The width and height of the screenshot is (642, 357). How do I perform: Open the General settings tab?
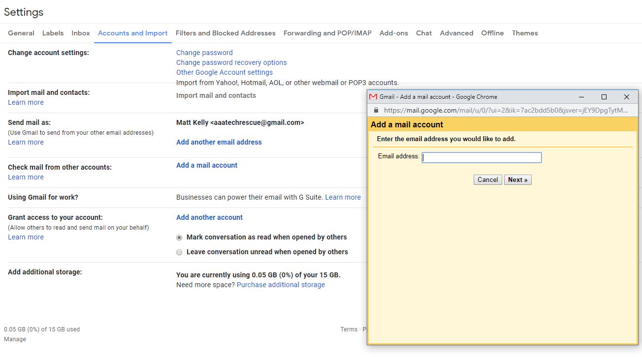[x=21, y=33]
